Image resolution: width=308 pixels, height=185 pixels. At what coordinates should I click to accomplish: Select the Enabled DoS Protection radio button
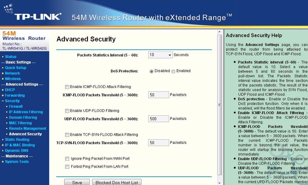(173, 72)
